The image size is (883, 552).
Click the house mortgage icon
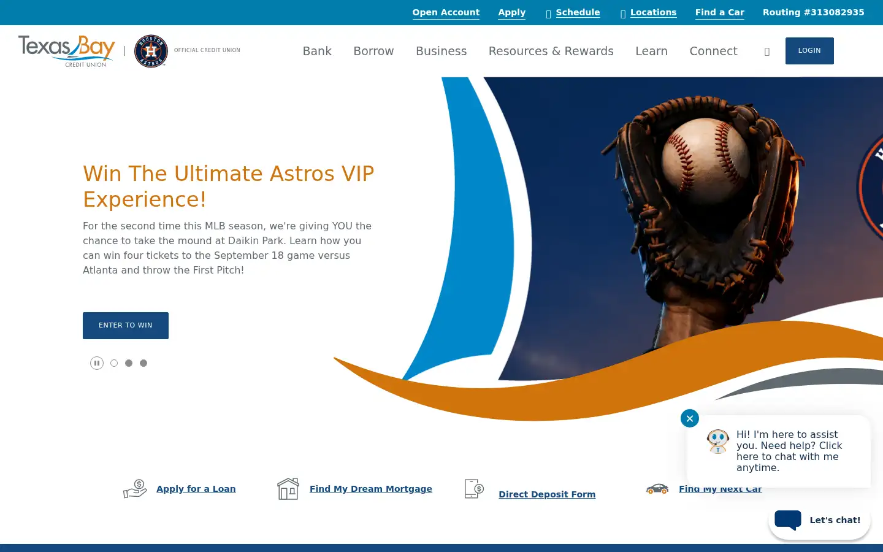pyautogui.click(x=288, y=489)
